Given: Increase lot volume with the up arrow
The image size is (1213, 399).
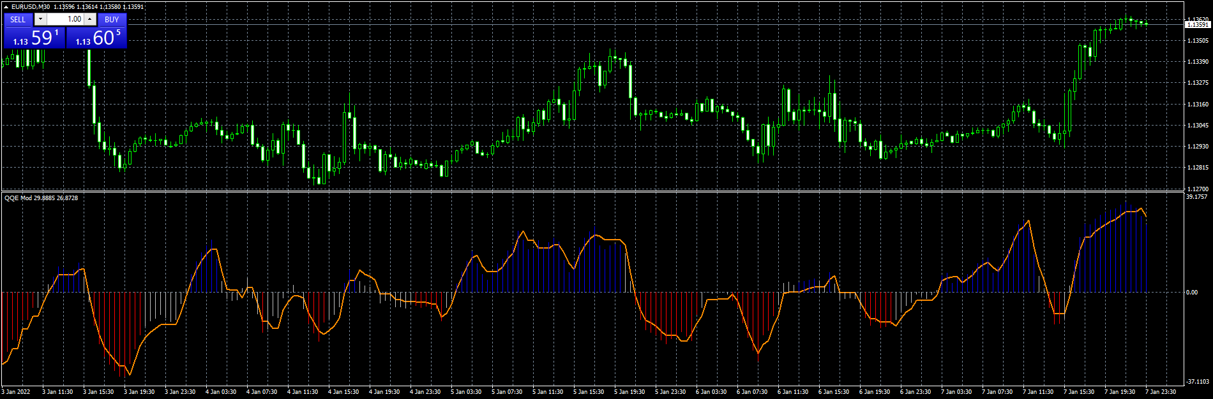Looking at the screenshot, I should click(90, 19).
